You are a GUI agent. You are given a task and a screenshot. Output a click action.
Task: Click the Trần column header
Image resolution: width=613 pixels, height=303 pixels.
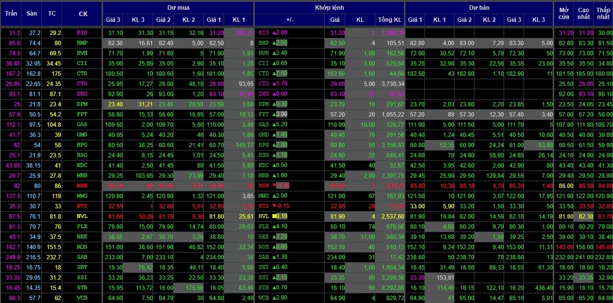click(11, 13)
